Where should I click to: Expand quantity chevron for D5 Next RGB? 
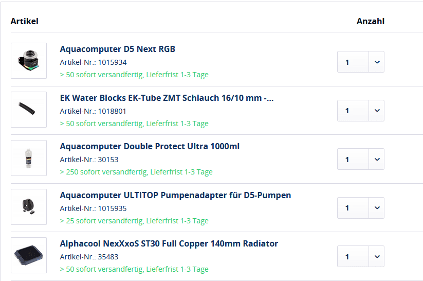377,62
